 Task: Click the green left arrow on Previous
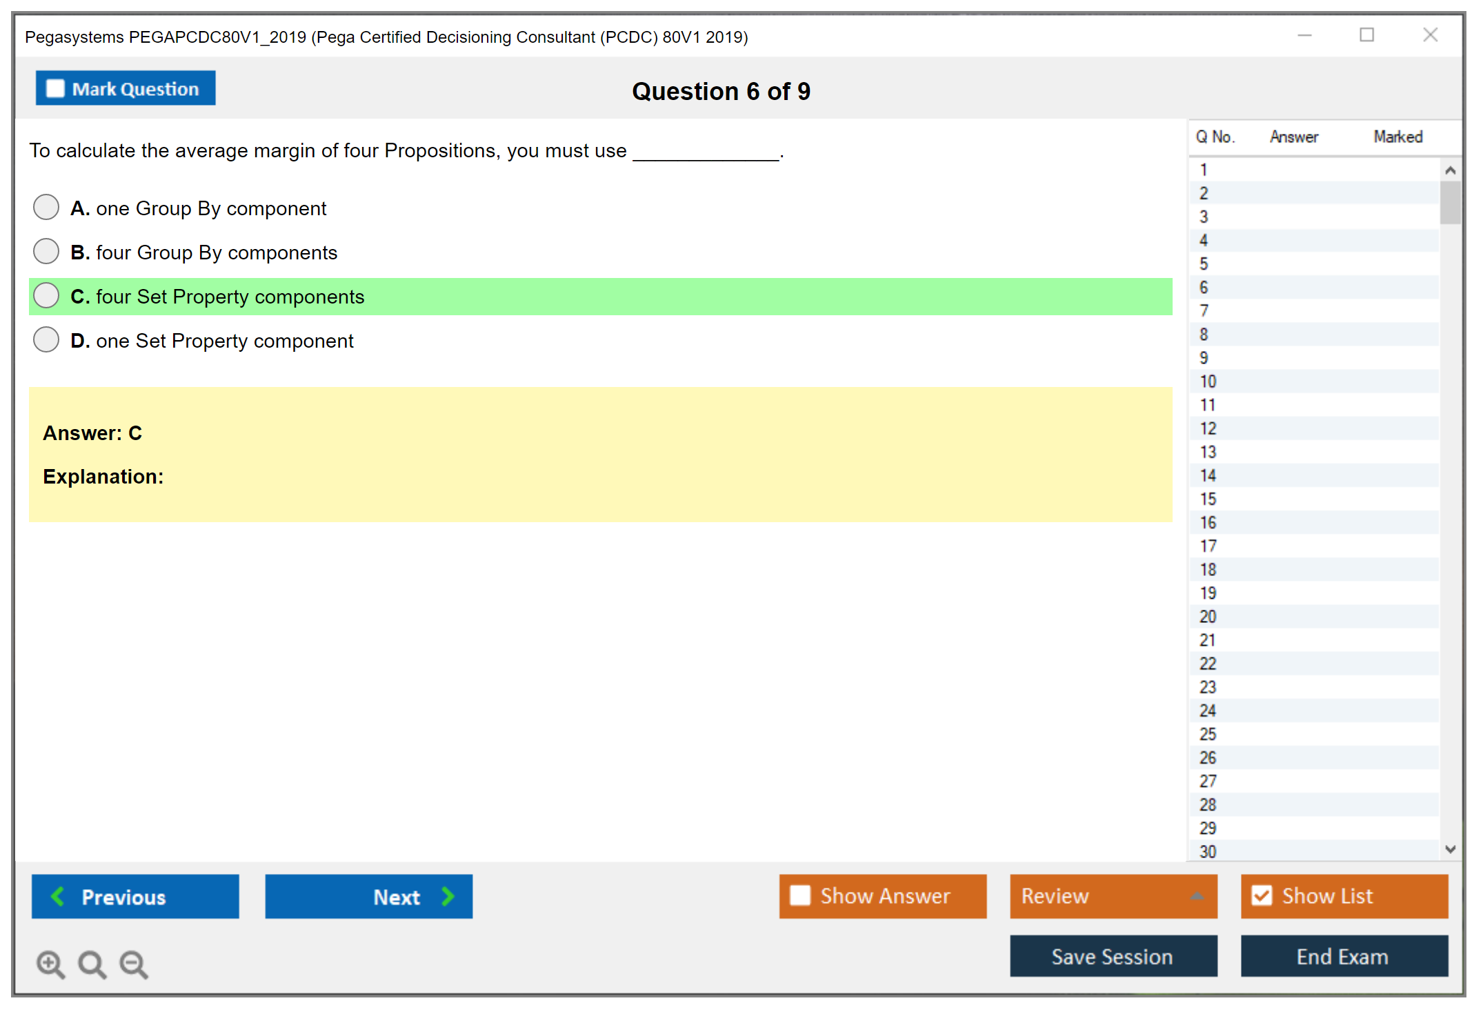pos(58,896)
